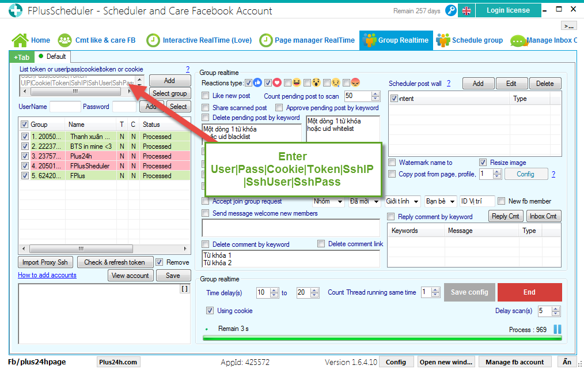Increase the Delay scan(s) value
This screenshot has height=369, width=584.
(x=556, y=308)
